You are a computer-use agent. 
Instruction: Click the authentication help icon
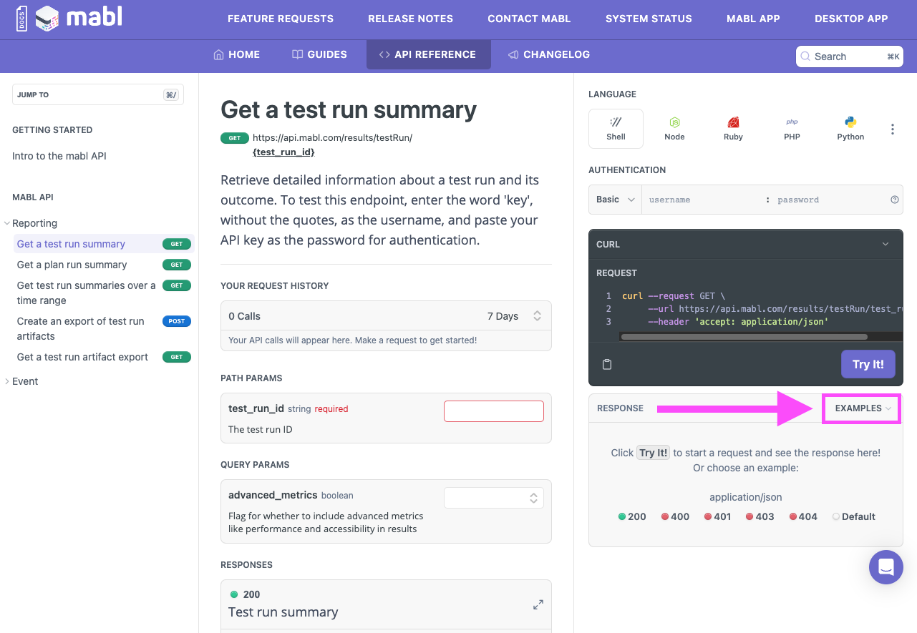(x=894, y=200)
